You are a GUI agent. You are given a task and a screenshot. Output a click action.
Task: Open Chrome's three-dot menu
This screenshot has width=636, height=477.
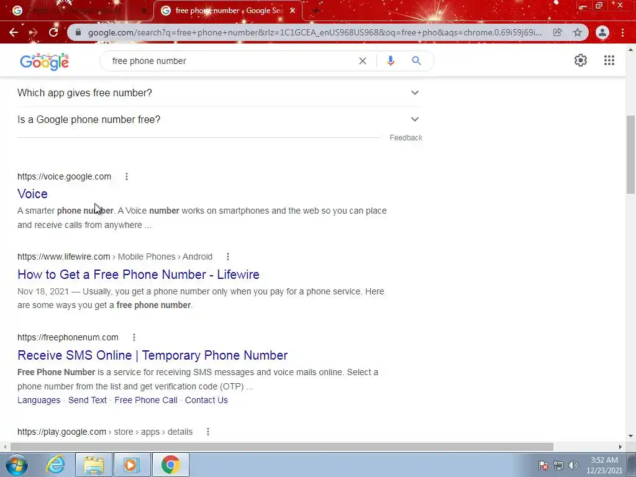point(622,32)
